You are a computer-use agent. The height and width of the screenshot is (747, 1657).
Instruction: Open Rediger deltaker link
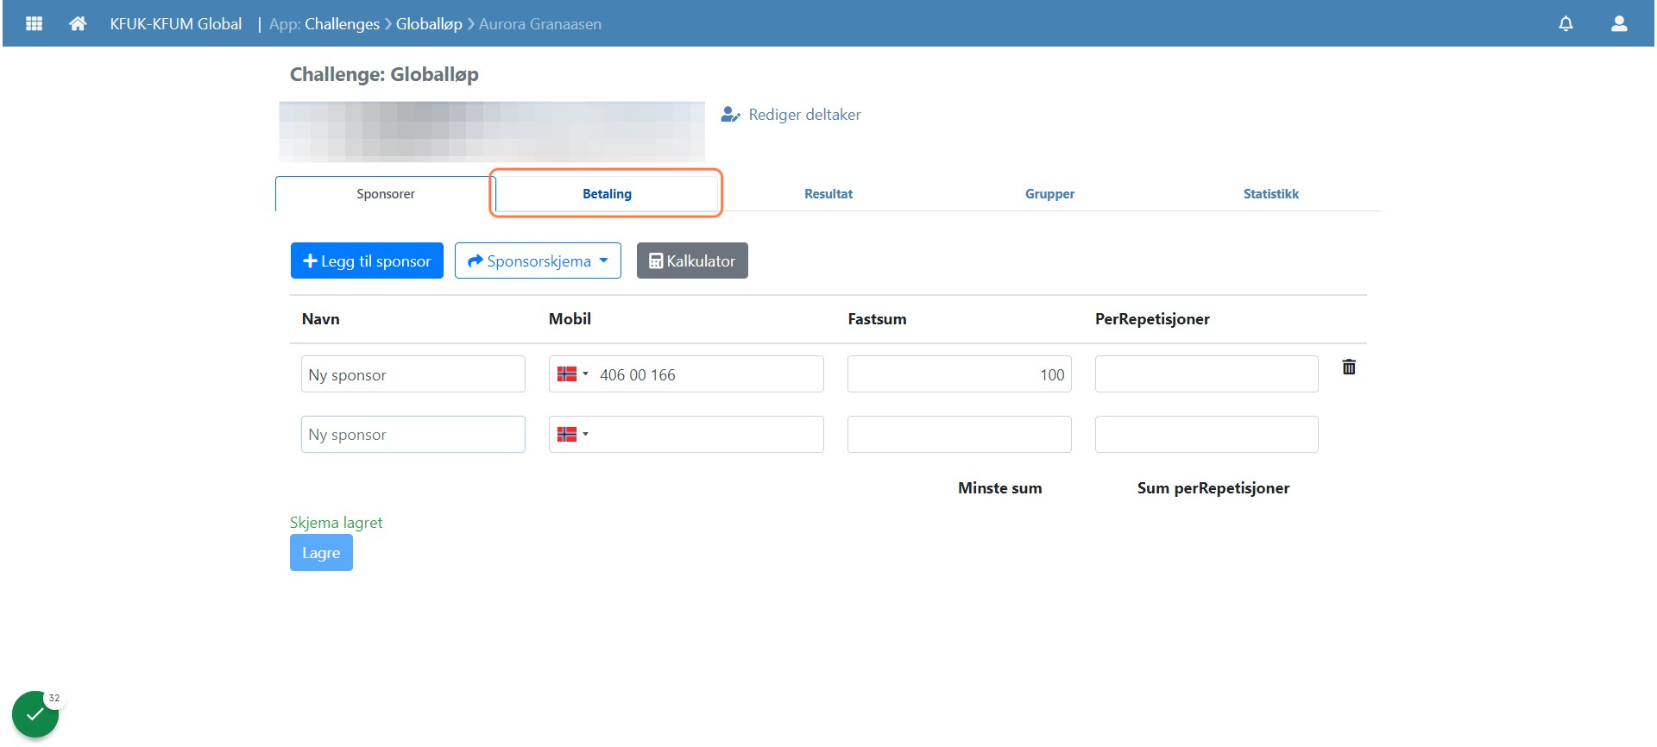click(x=804, y=115)
